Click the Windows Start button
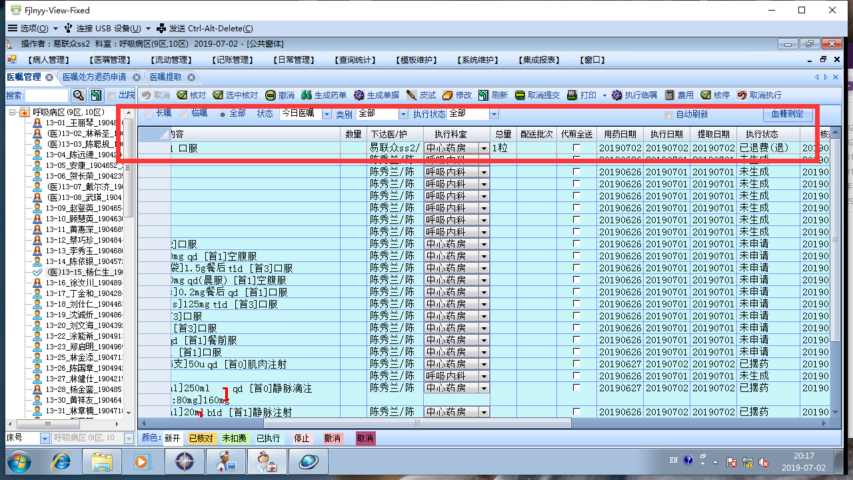The height and width of the screenshot is (480, 853). 18,461
